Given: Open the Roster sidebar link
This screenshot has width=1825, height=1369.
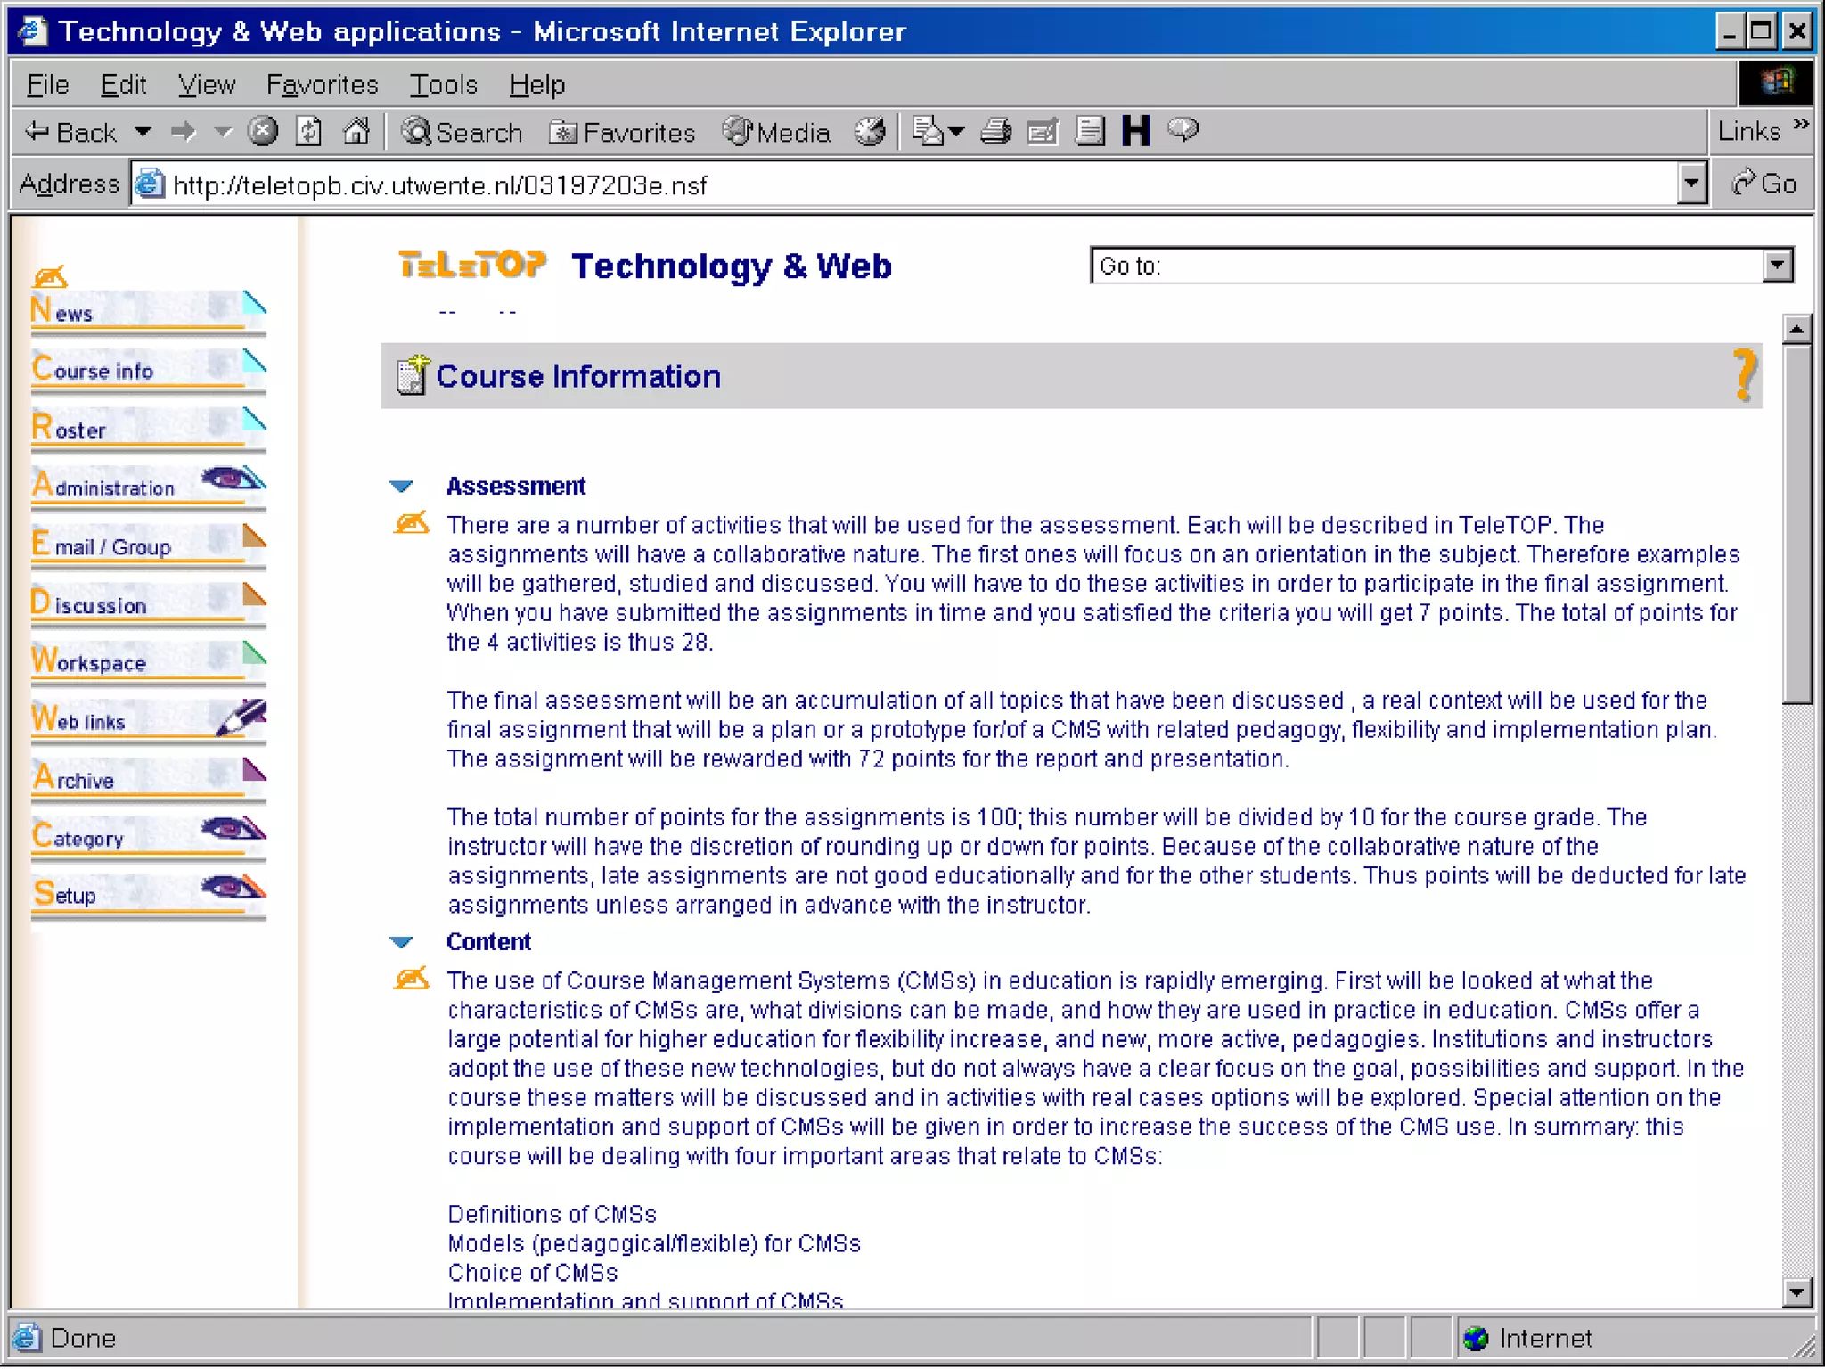Looking at the screenshot, I should [70, 428].
